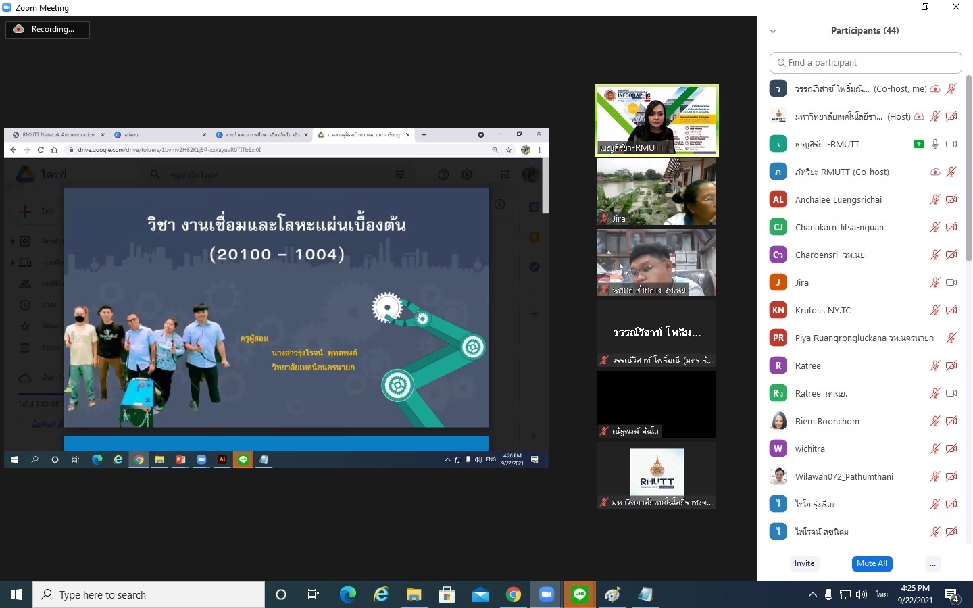Click video-off icon for ไชโย รุ่งเรือง
Screen dimensions: 973x608
click(951, 504)
